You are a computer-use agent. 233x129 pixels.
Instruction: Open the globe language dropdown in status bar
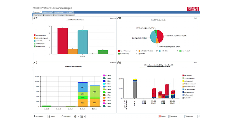[76, 116]
